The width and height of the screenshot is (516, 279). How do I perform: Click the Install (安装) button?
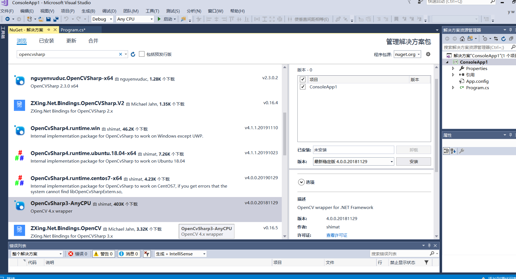point(414,161)
